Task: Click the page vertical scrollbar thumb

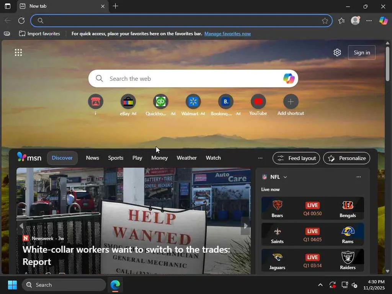Action: [x=387, y=64]
